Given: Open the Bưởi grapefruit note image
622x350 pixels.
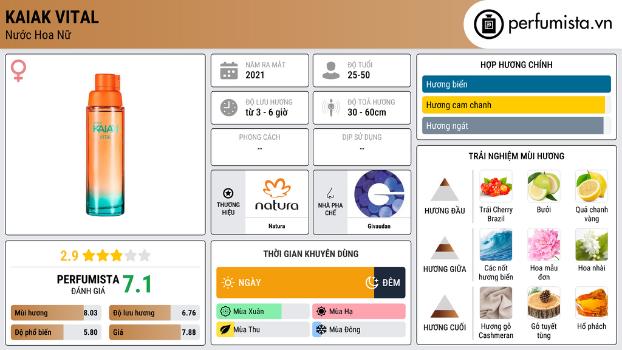Looking at the screenshot, I should [x=544, y=187].
